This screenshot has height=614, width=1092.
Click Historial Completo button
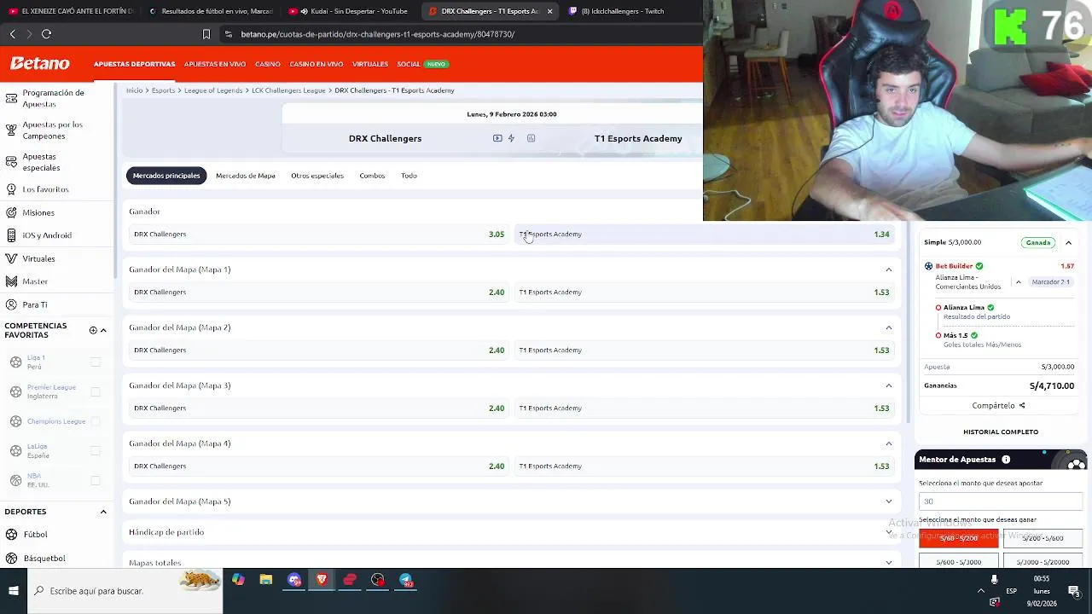point(1001,432)
